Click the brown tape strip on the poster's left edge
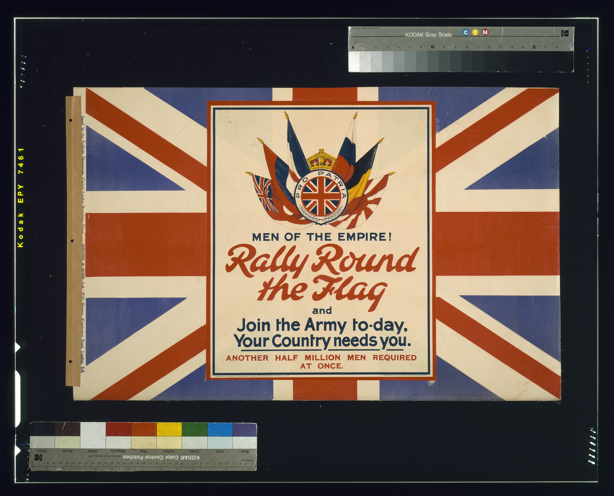614x496 pixels. 73,241
